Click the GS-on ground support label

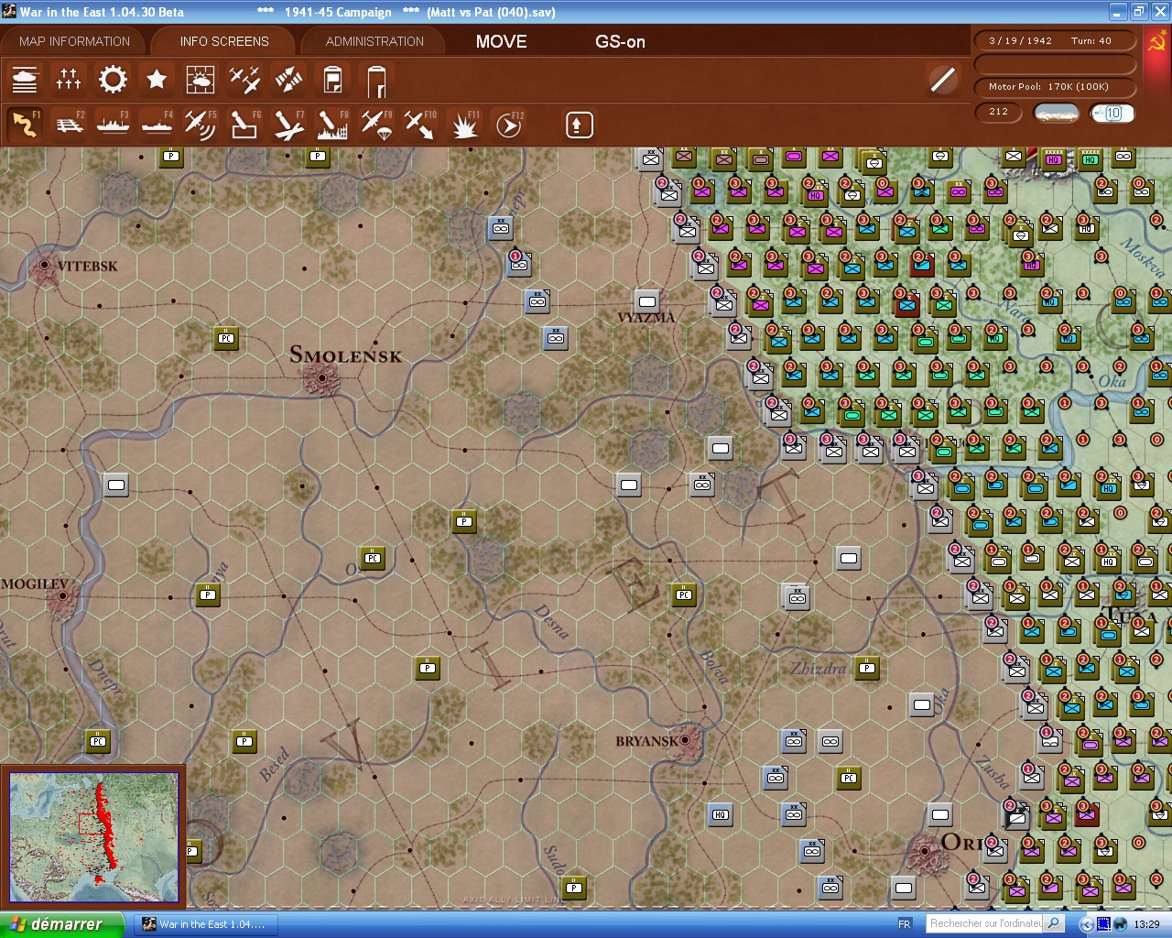click(x=620, y=41)
